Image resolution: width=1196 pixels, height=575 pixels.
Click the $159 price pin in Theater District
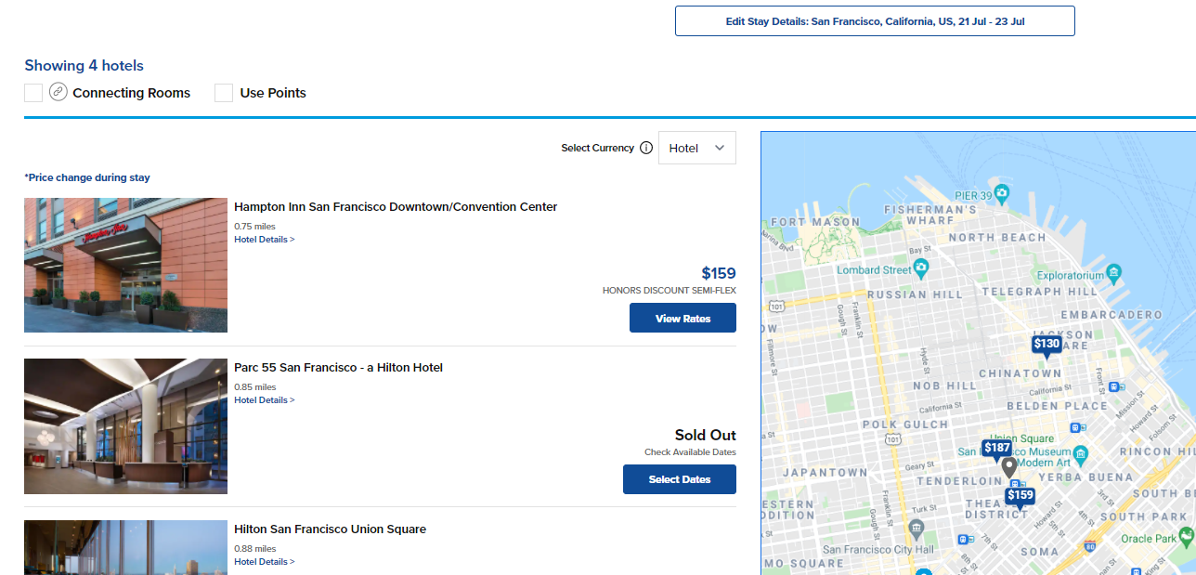pyautogui.click(x=1019, y=496)
